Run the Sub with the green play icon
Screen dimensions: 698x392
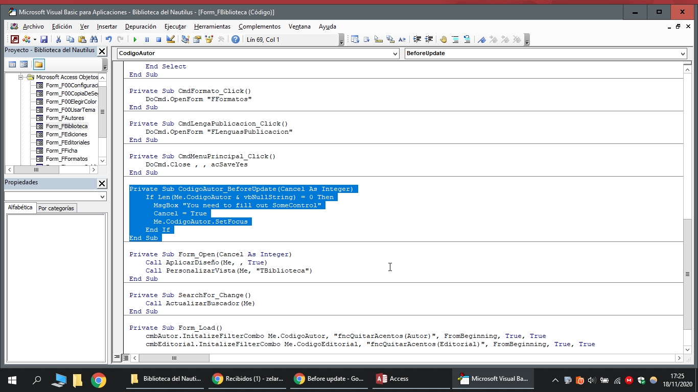(x=135, y=39)
